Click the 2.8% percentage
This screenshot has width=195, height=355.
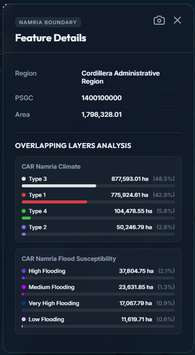point(166,227)
